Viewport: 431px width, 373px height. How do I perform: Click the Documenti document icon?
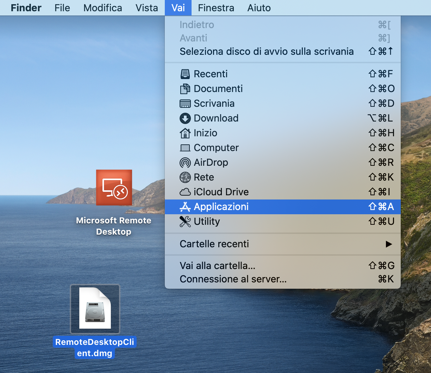[185, 89]
